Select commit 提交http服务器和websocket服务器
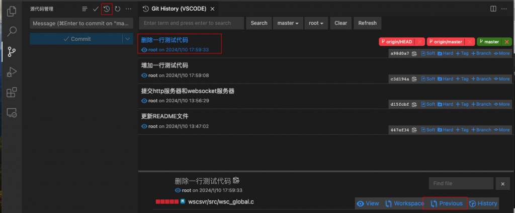The height and width of the screenshot is (213, 515). click(x=188, y=91)
